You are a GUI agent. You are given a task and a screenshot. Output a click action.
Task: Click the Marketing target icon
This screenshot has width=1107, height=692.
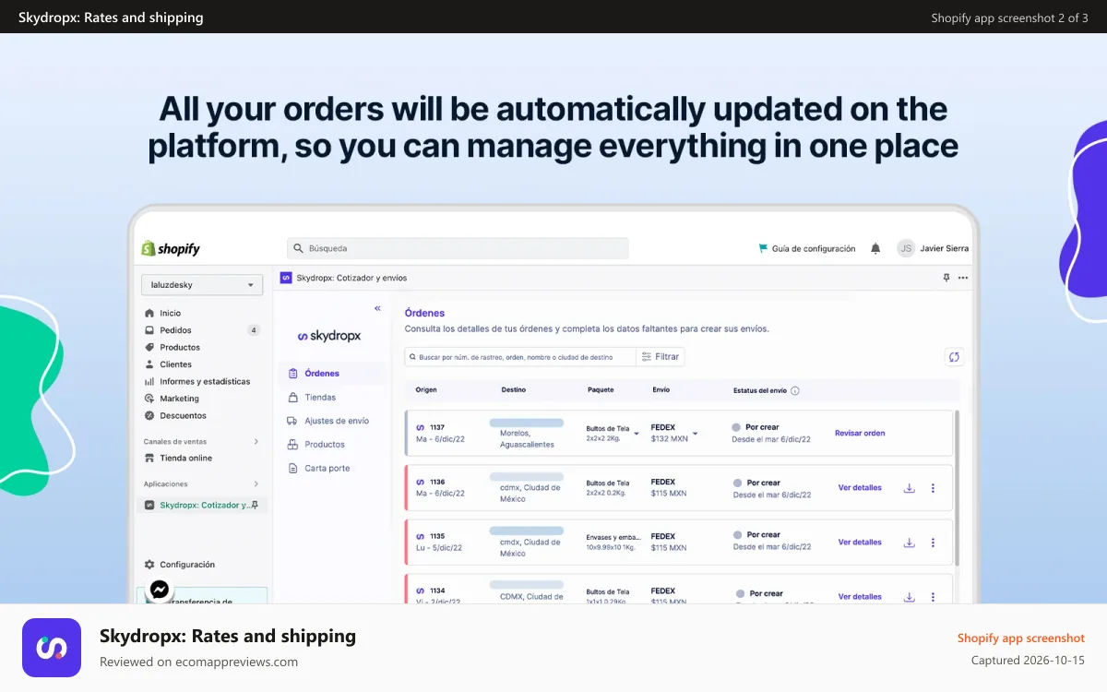point(149,399)
